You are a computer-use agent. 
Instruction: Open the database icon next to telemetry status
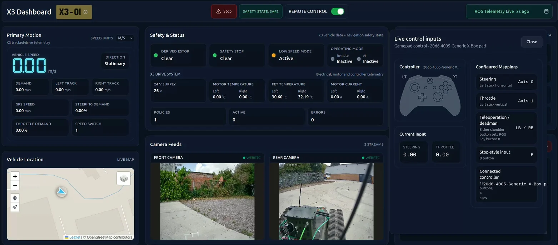pos(546,11)
